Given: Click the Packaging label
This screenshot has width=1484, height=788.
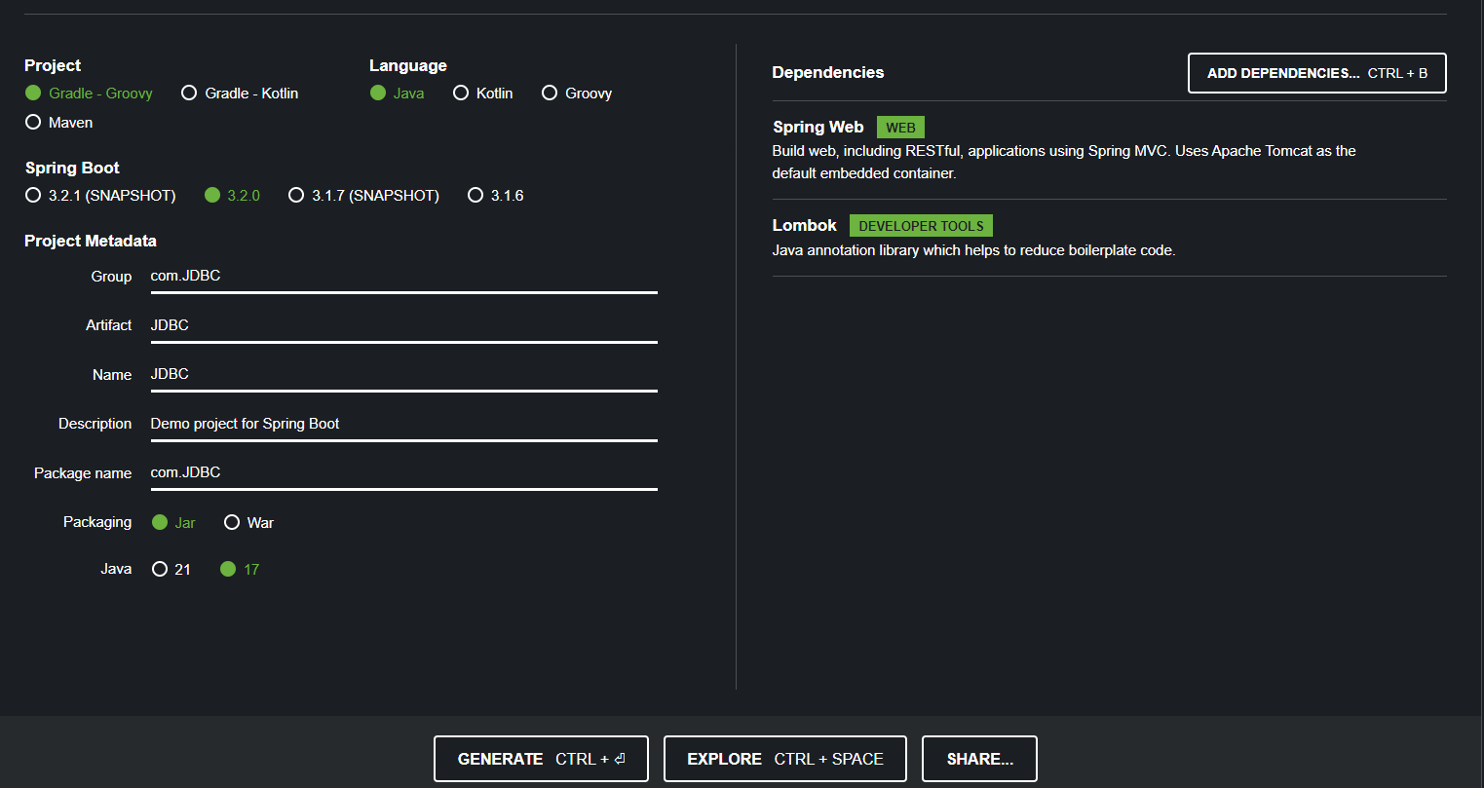Looking at the screenshot, I should click(97, 522).
